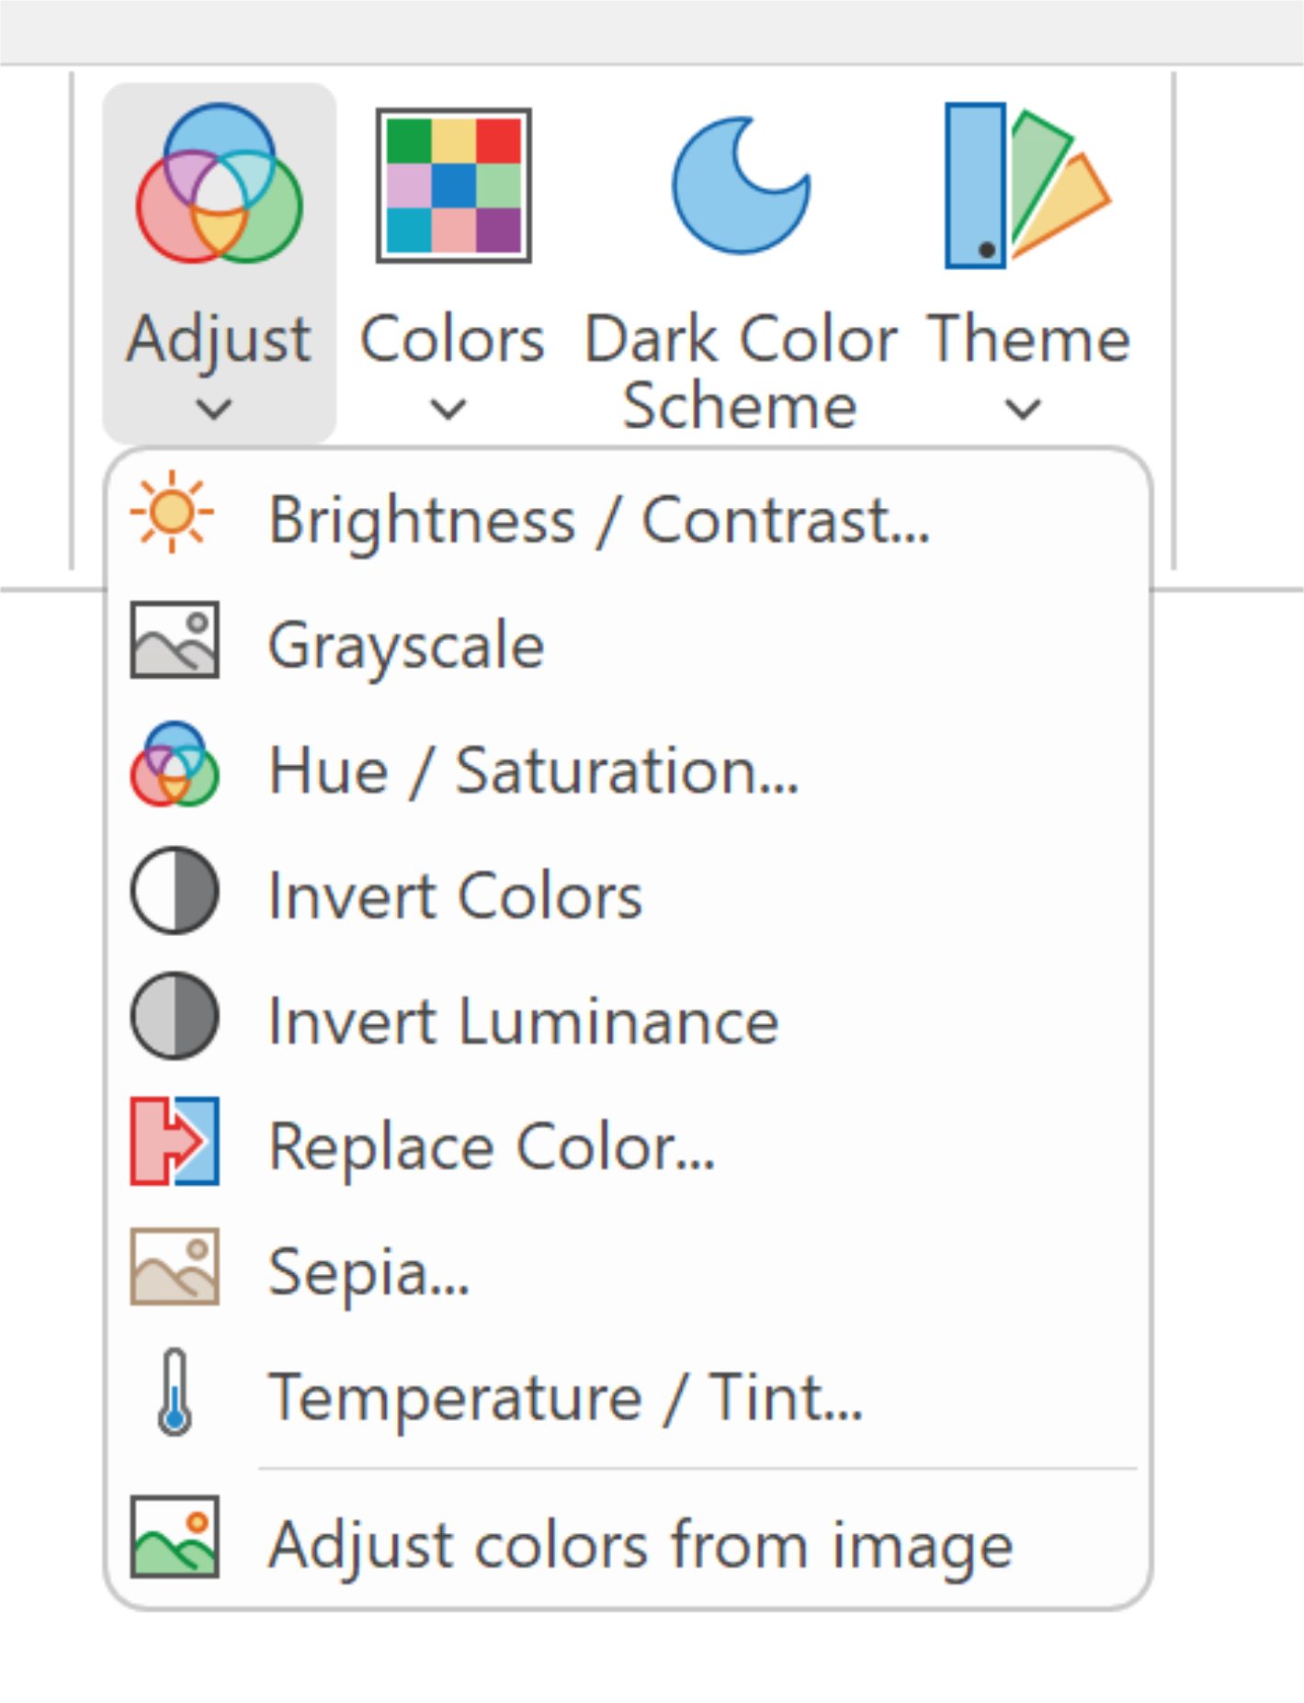This screenshot has height=1703, width=1304.
Task: Click the Colors palette grid icon
Action: [x=453, y=185]
